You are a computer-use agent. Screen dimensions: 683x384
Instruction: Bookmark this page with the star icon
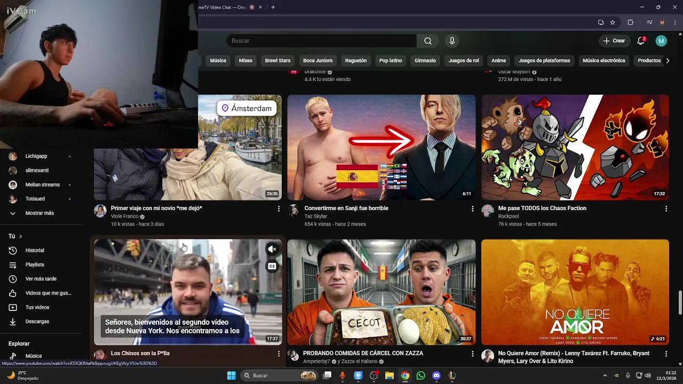[613, 22]
